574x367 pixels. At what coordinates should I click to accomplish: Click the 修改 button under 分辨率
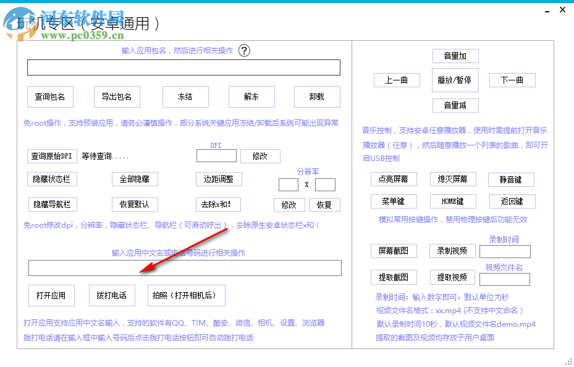[x=289, y=205]
